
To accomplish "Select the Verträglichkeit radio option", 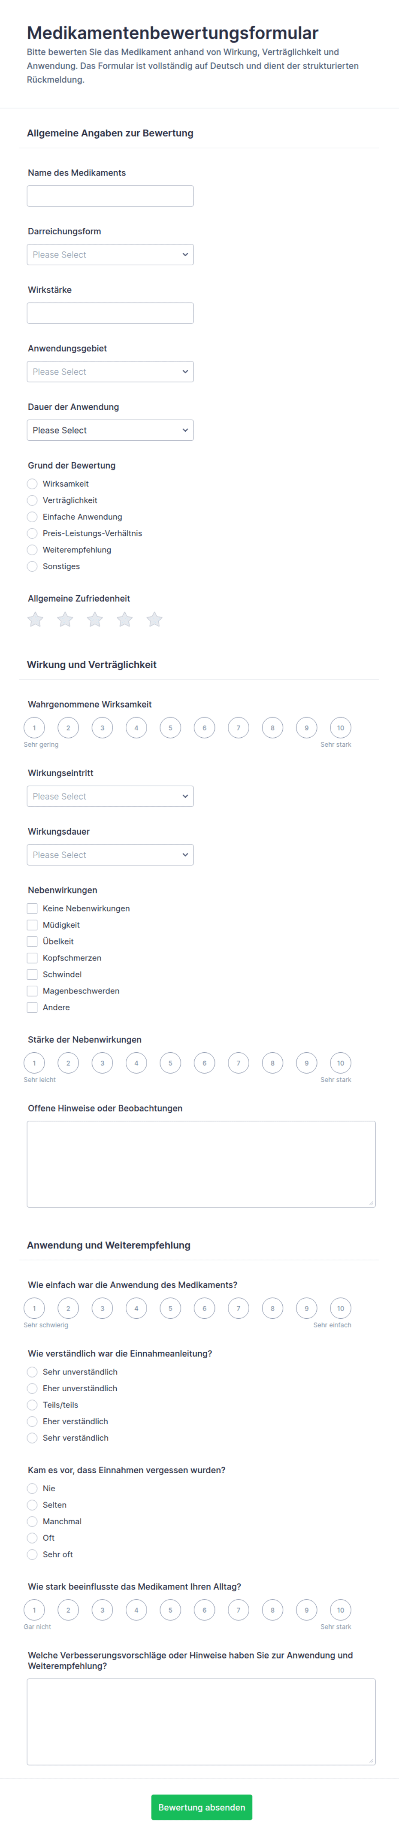I will click(32, 500).
